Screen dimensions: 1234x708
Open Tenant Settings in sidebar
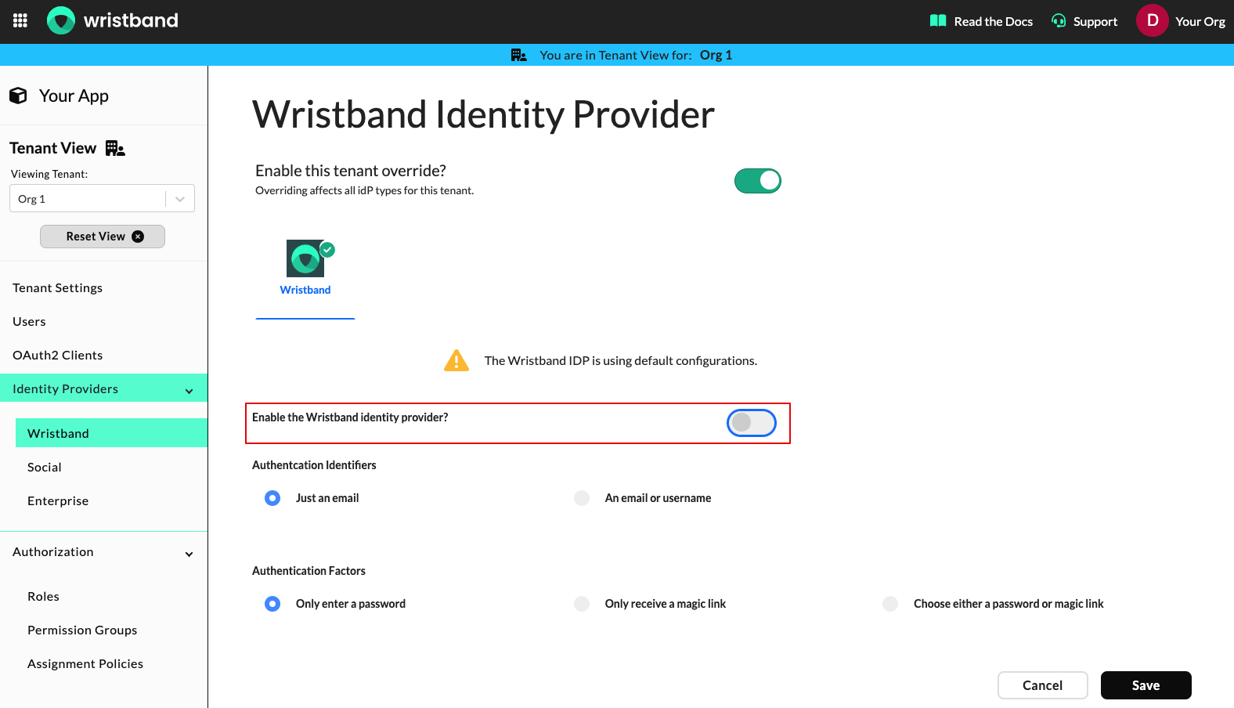click(x=57, y=288)
